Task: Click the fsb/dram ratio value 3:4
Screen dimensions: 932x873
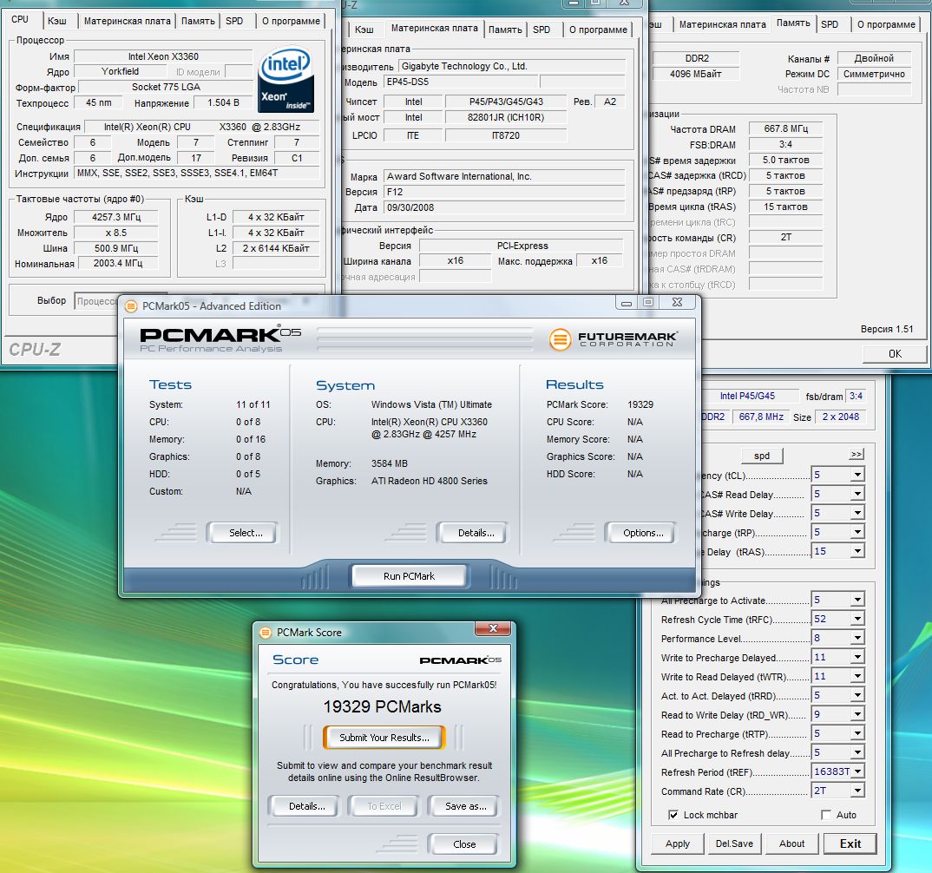Action: (856, 396)
